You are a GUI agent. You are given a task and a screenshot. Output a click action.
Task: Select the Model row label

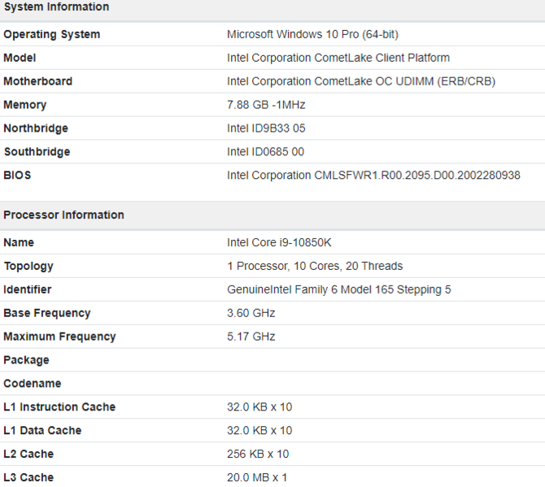point(20,58)
